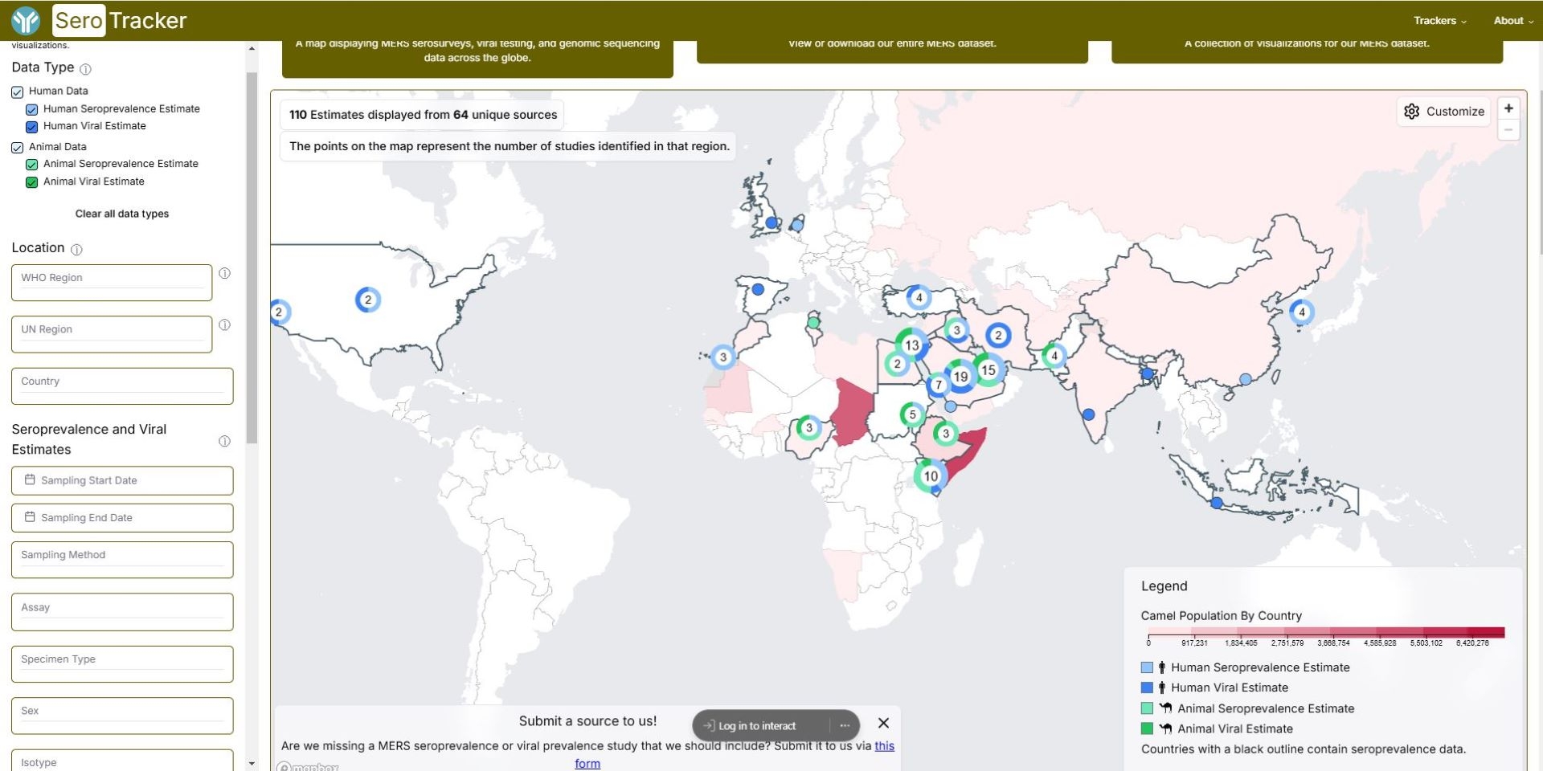The width and height of the screenshot is (1543, 771).
Task: Toggle Animal Seroprevalence Estimate checkbox
Action: [x=32, y=165]
